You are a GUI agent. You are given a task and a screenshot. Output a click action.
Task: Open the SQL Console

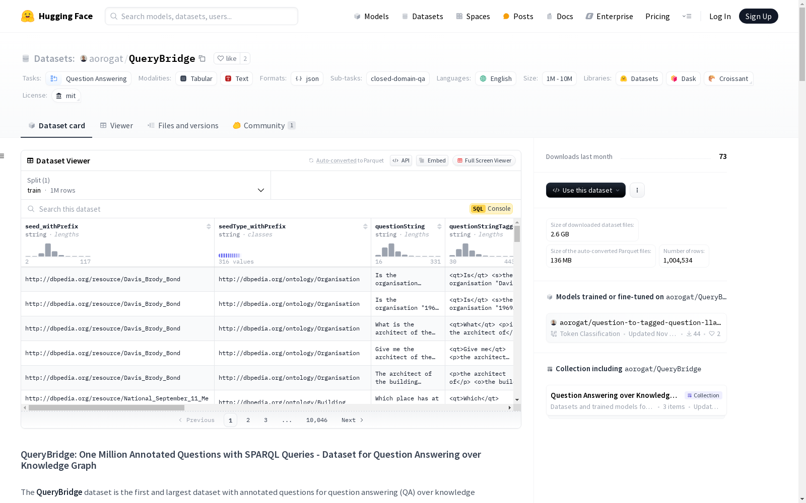491,209
